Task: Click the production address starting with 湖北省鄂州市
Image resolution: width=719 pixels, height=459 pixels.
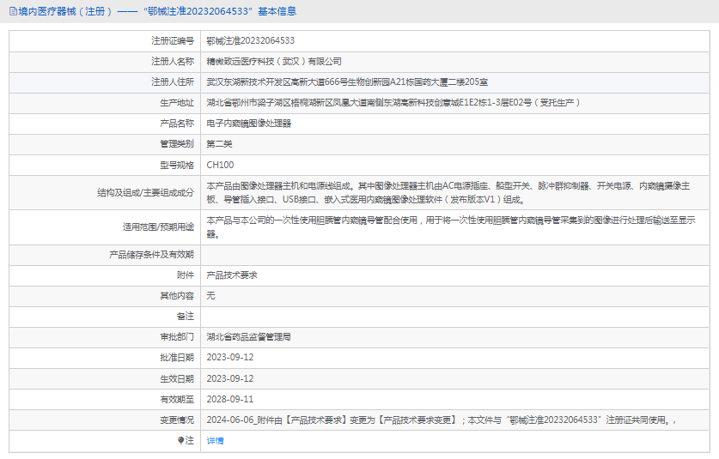Action: pos(393,103)
